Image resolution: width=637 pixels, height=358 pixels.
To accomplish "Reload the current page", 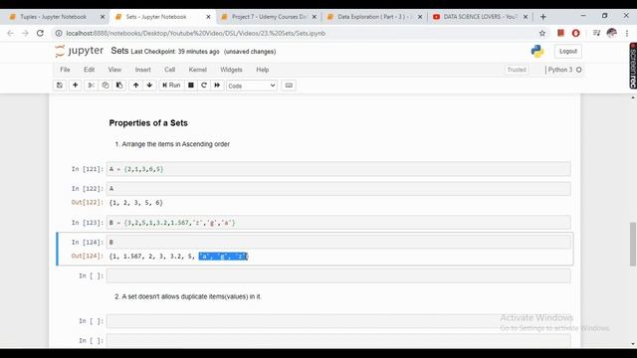I will [x=40, y=33].
